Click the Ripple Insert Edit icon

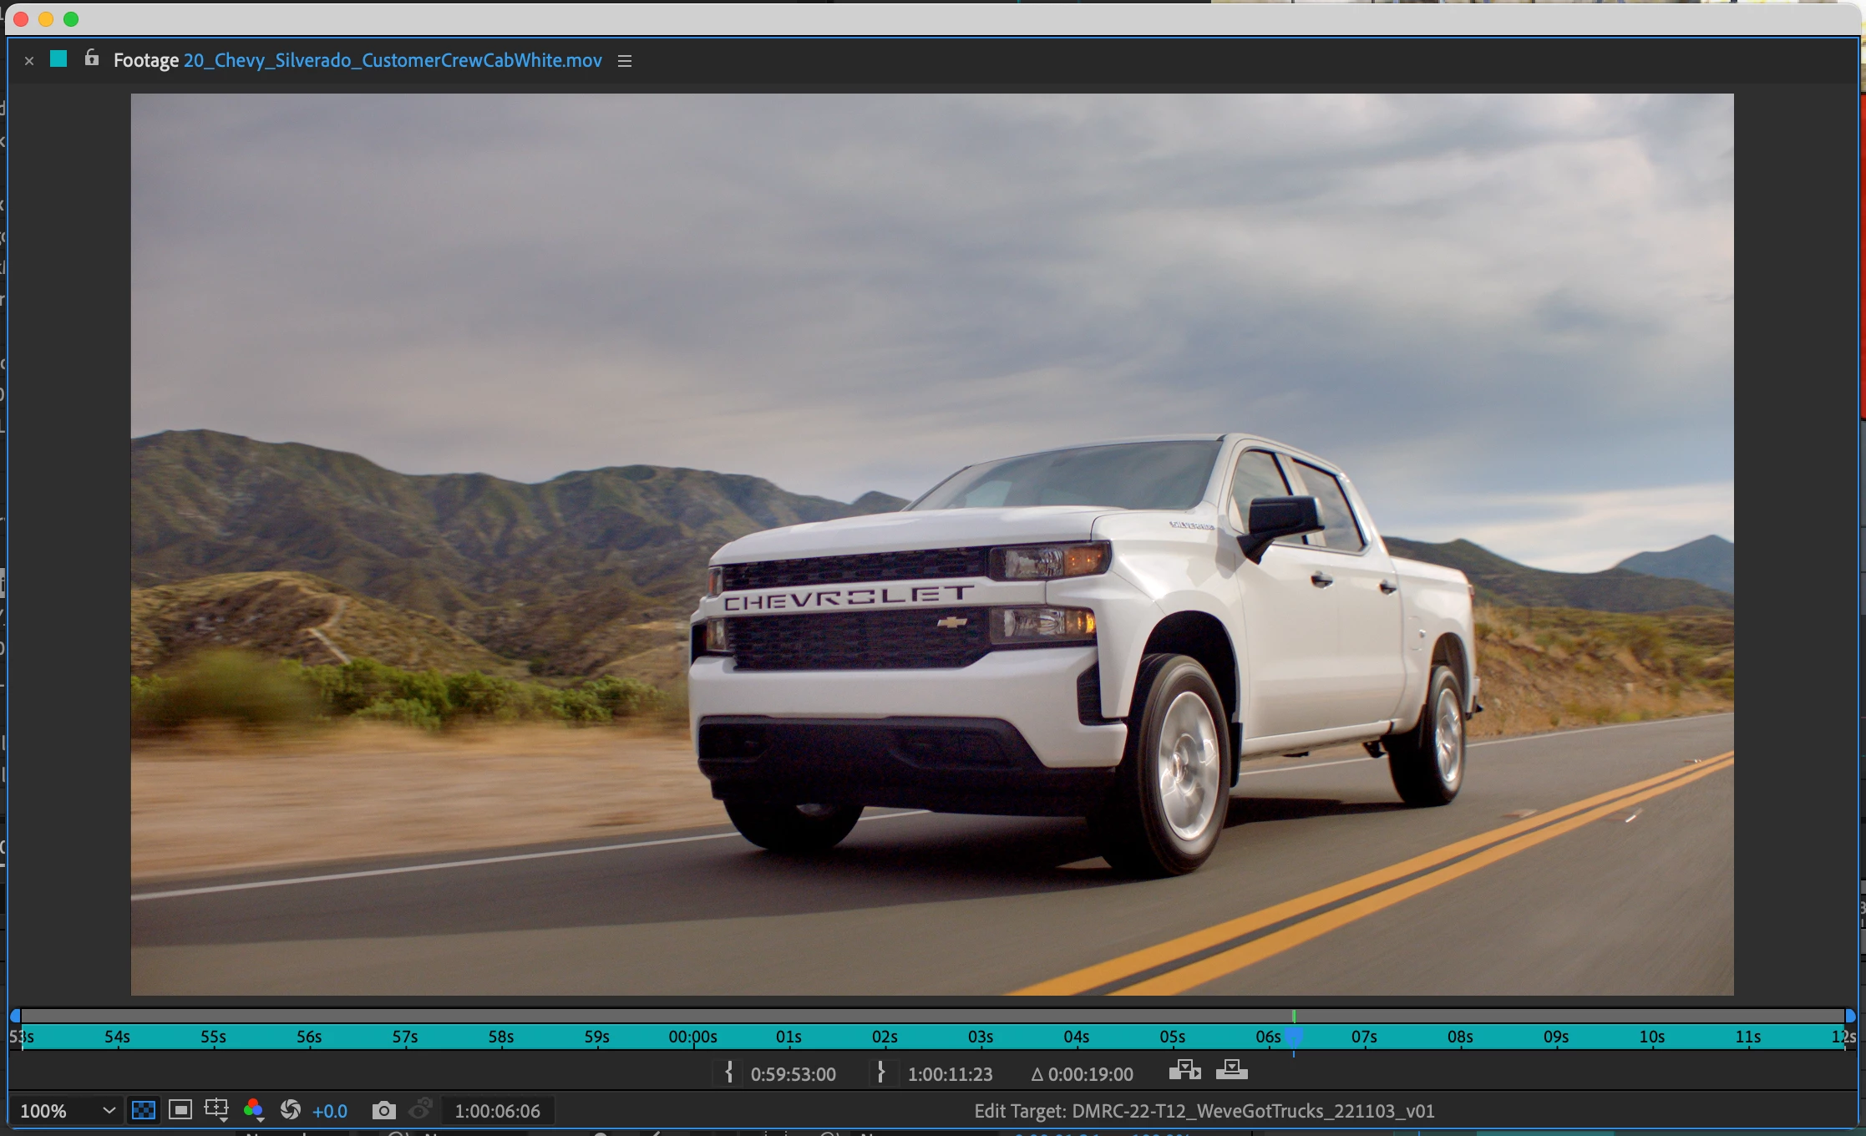pyautogui.click(x=1184, y=1070)
